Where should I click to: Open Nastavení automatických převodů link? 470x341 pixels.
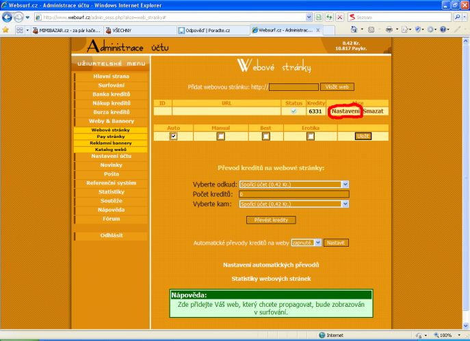271,265
